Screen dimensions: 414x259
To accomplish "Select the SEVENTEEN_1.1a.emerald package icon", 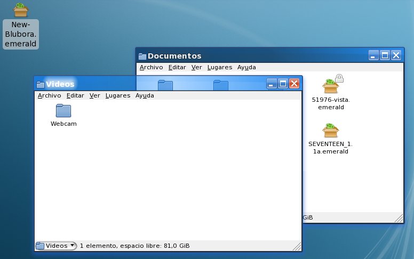I will 331,131.
